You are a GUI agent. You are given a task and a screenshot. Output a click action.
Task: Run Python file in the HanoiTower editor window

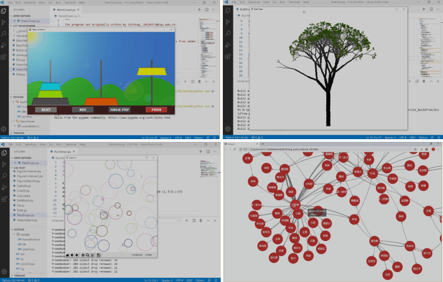[x=199, y=9]
